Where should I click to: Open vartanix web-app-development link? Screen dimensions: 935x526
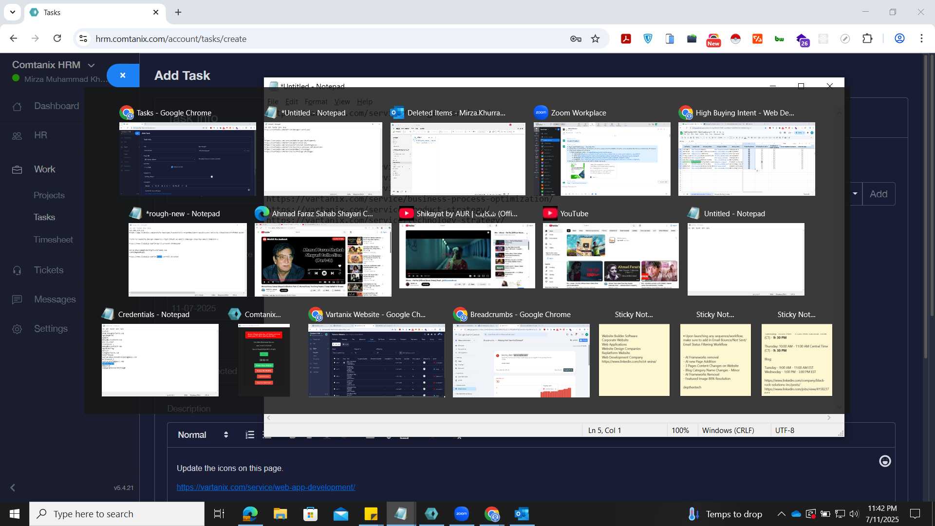(x=266, y=488)
